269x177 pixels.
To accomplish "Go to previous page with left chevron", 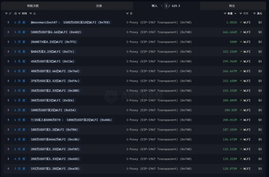I will [162, 6].
